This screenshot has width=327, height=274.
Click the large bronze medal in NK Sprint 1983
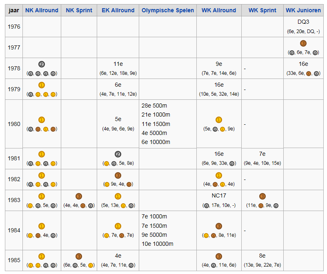click(79, 196)
